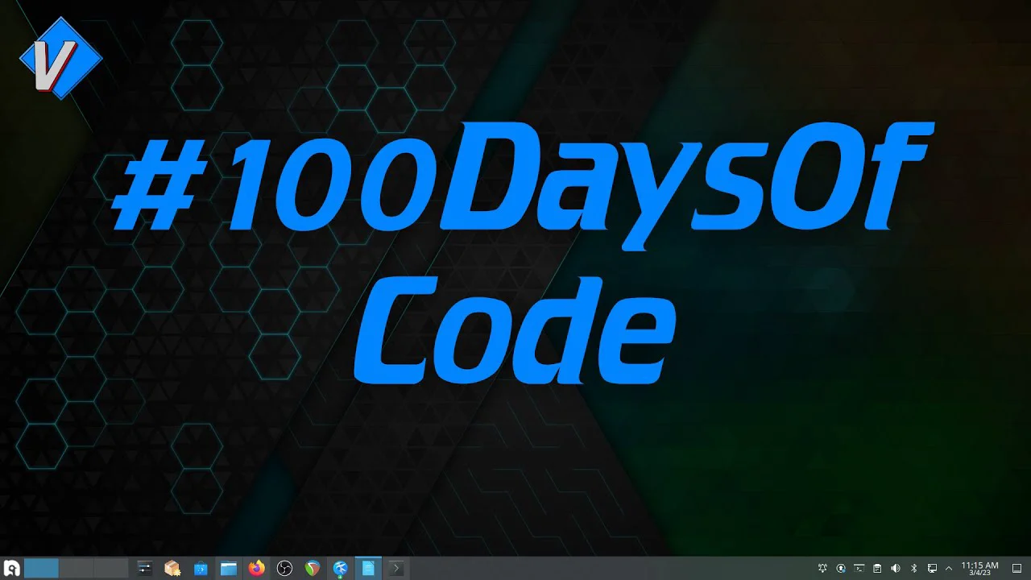Open notifications bell in system tray
The image size is (1031, 580).
[x=822, y=569]
